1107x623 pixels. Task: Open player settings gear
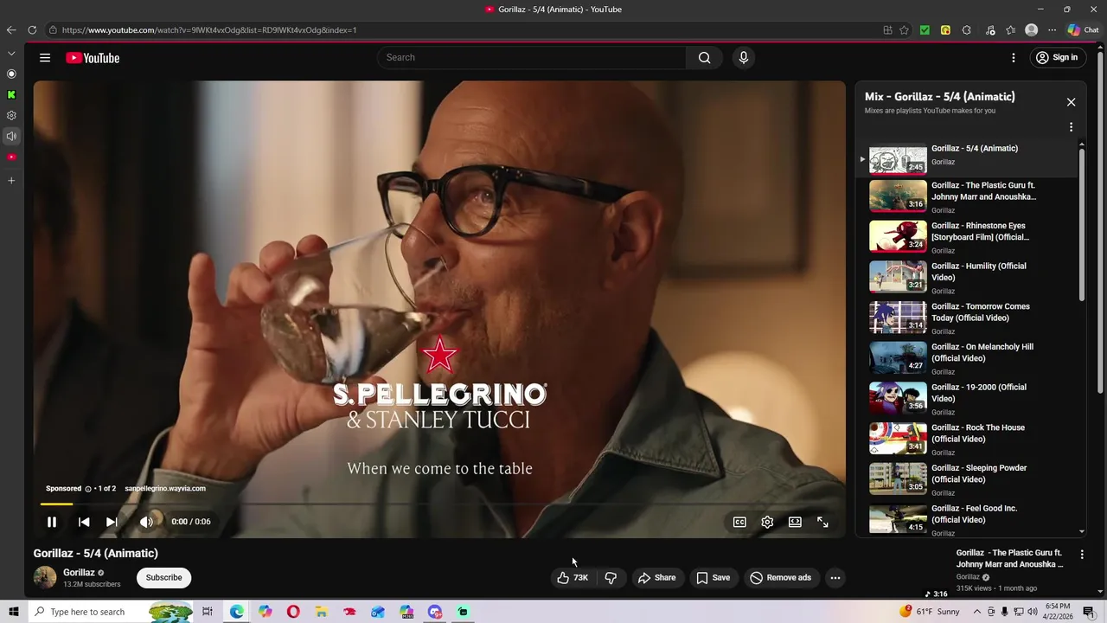(767, 522)
